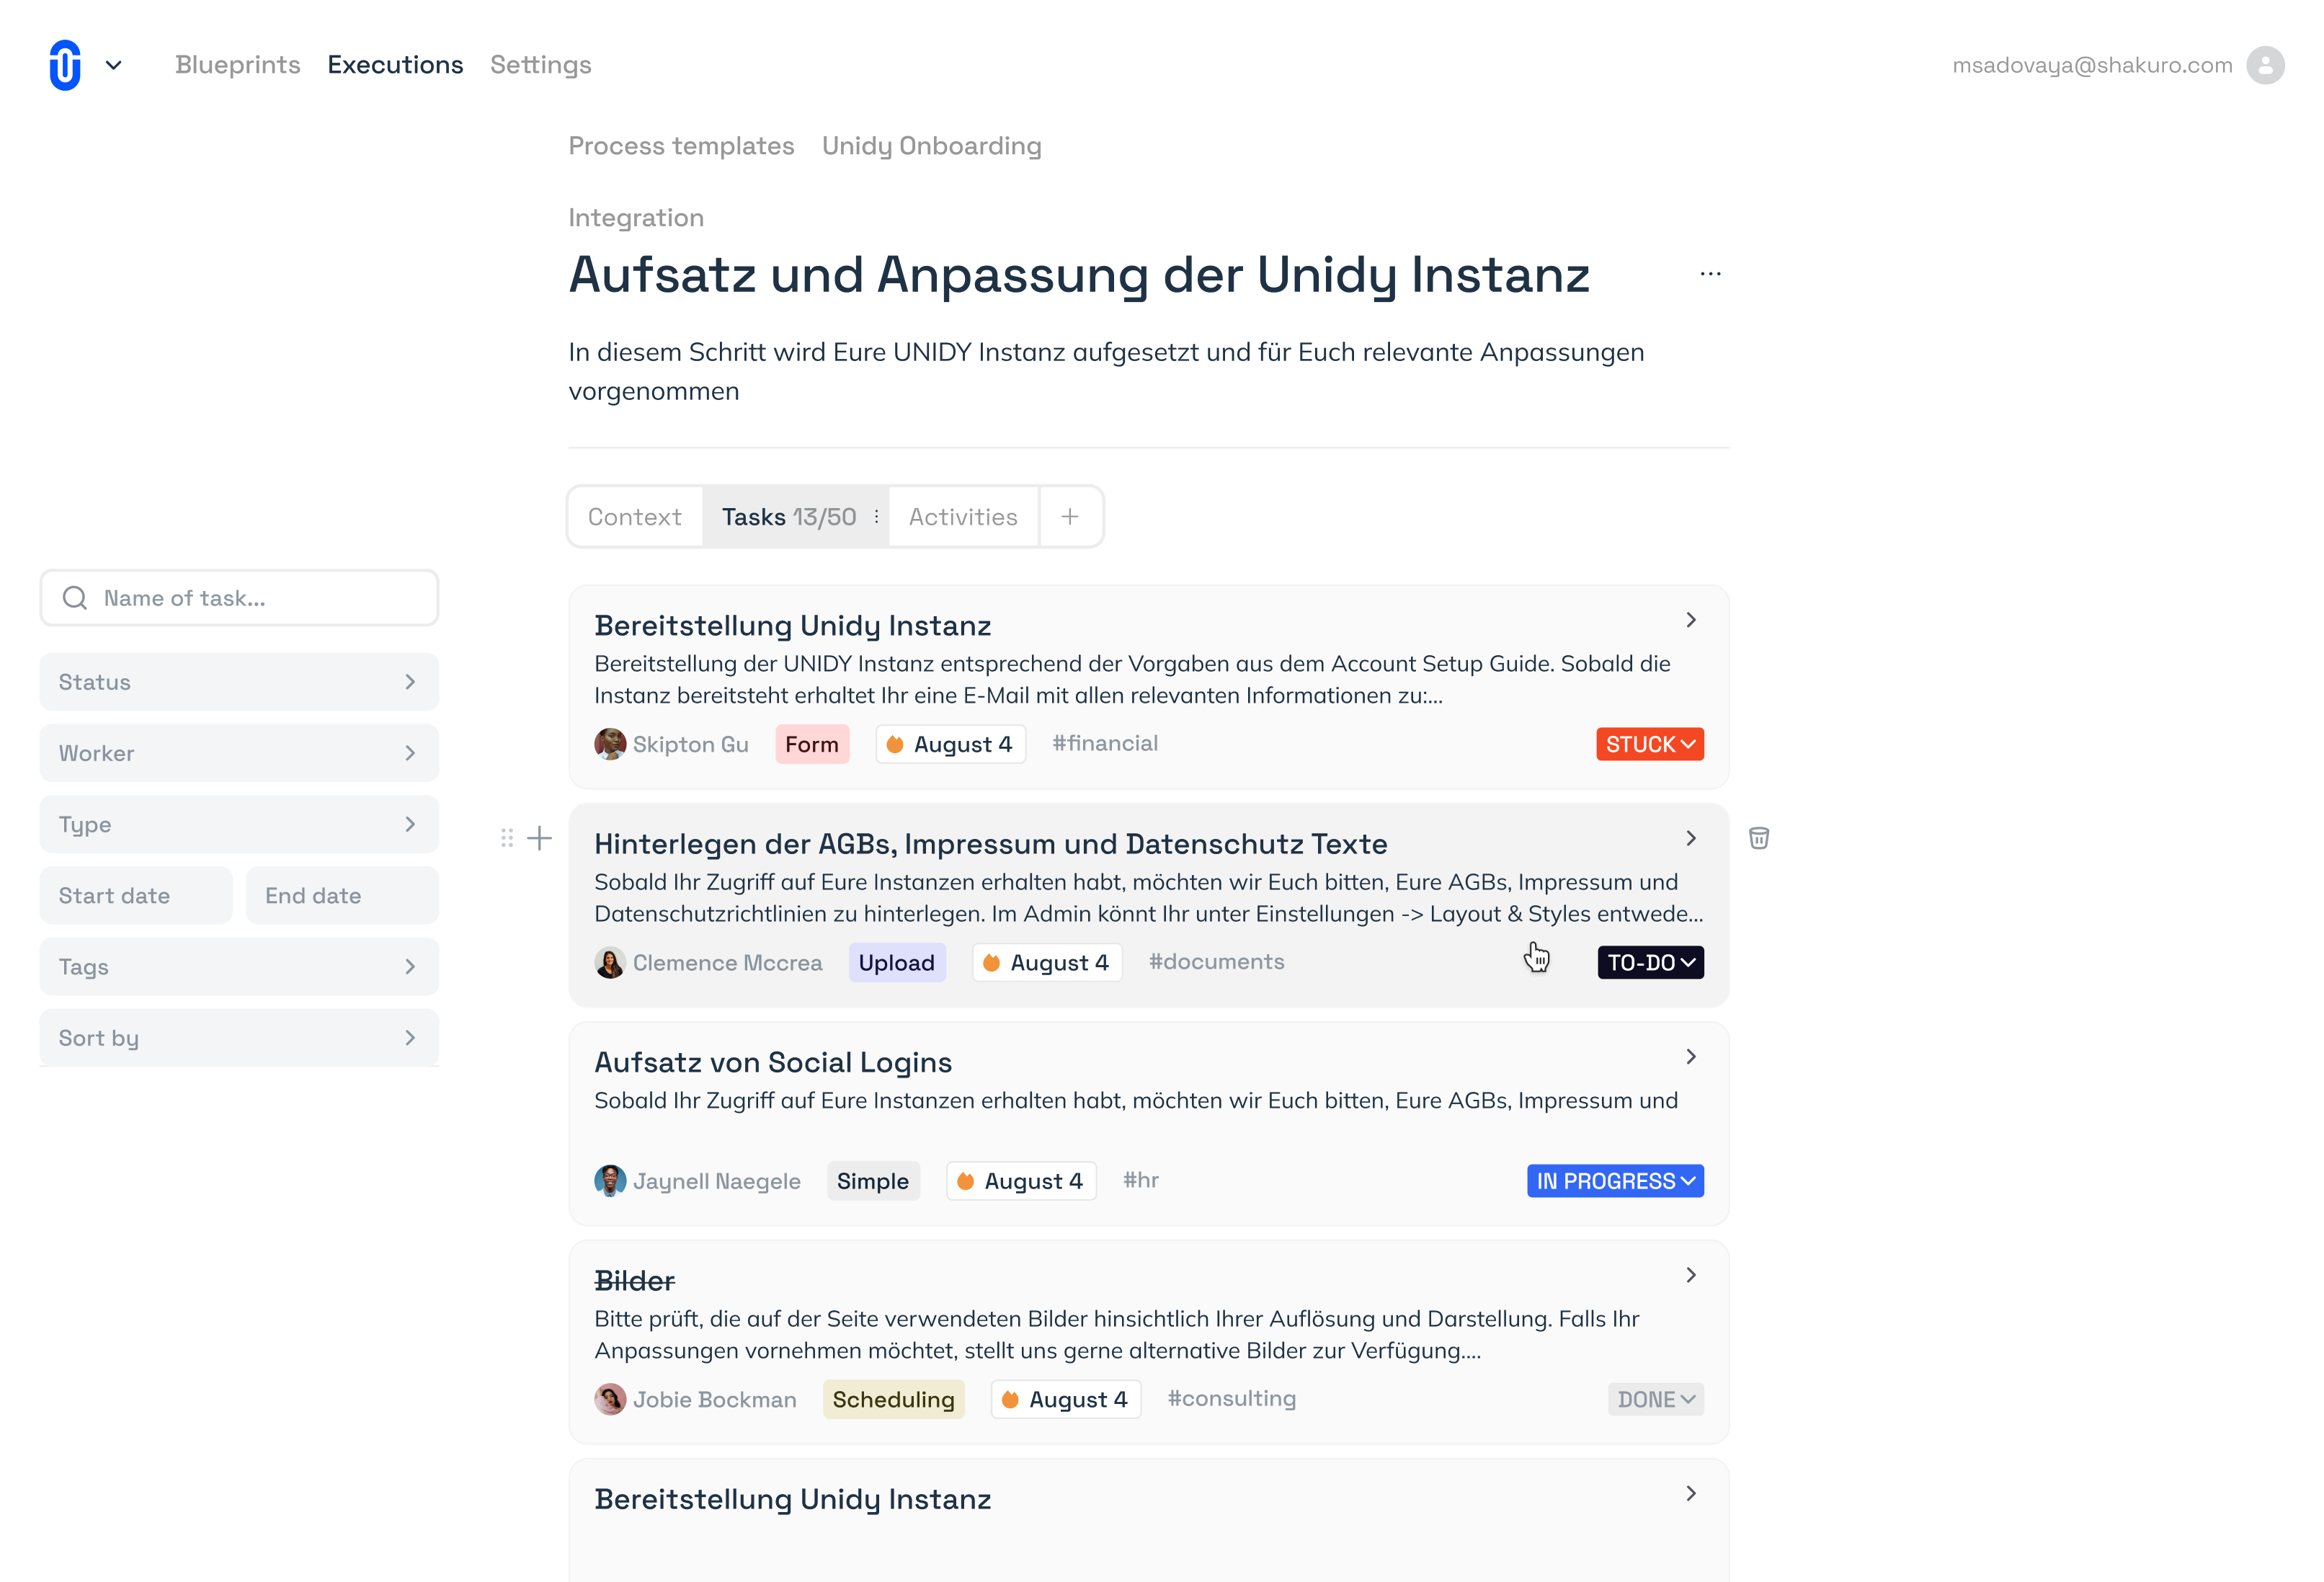Open Aufsatz von Social Logins title

click(x=773, y=1062)
